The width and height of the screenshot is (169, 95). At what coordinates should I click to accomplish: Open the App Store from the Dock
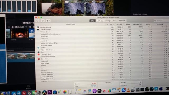pos(124,90)
